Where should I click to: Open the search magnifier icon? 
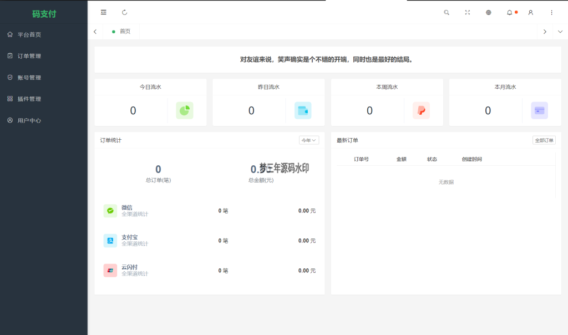click(x=447, y=12)
